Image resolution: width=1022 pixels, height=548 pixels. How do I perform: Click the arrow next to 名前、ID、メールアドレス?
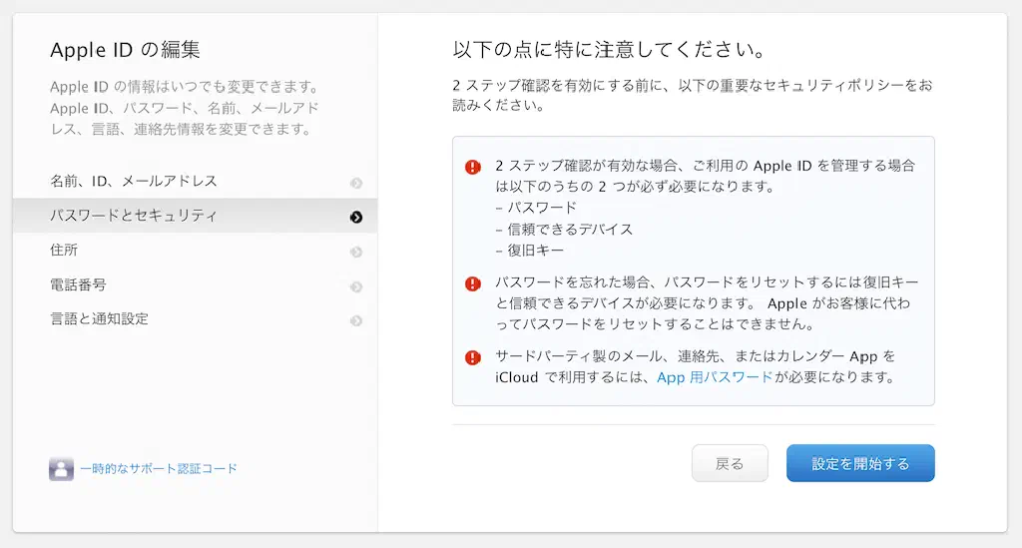pos(356,183)
